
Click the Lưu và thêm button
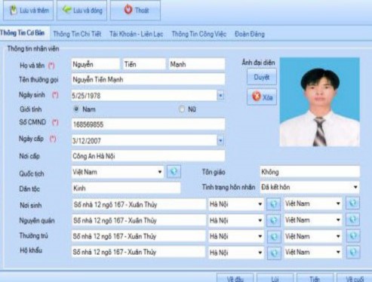(x=28, y=11)
